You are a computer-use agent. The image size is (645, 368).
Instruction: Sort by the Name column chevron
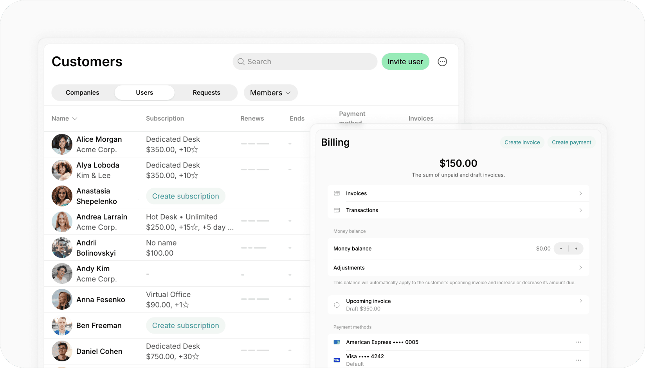[x=75, y=118]
